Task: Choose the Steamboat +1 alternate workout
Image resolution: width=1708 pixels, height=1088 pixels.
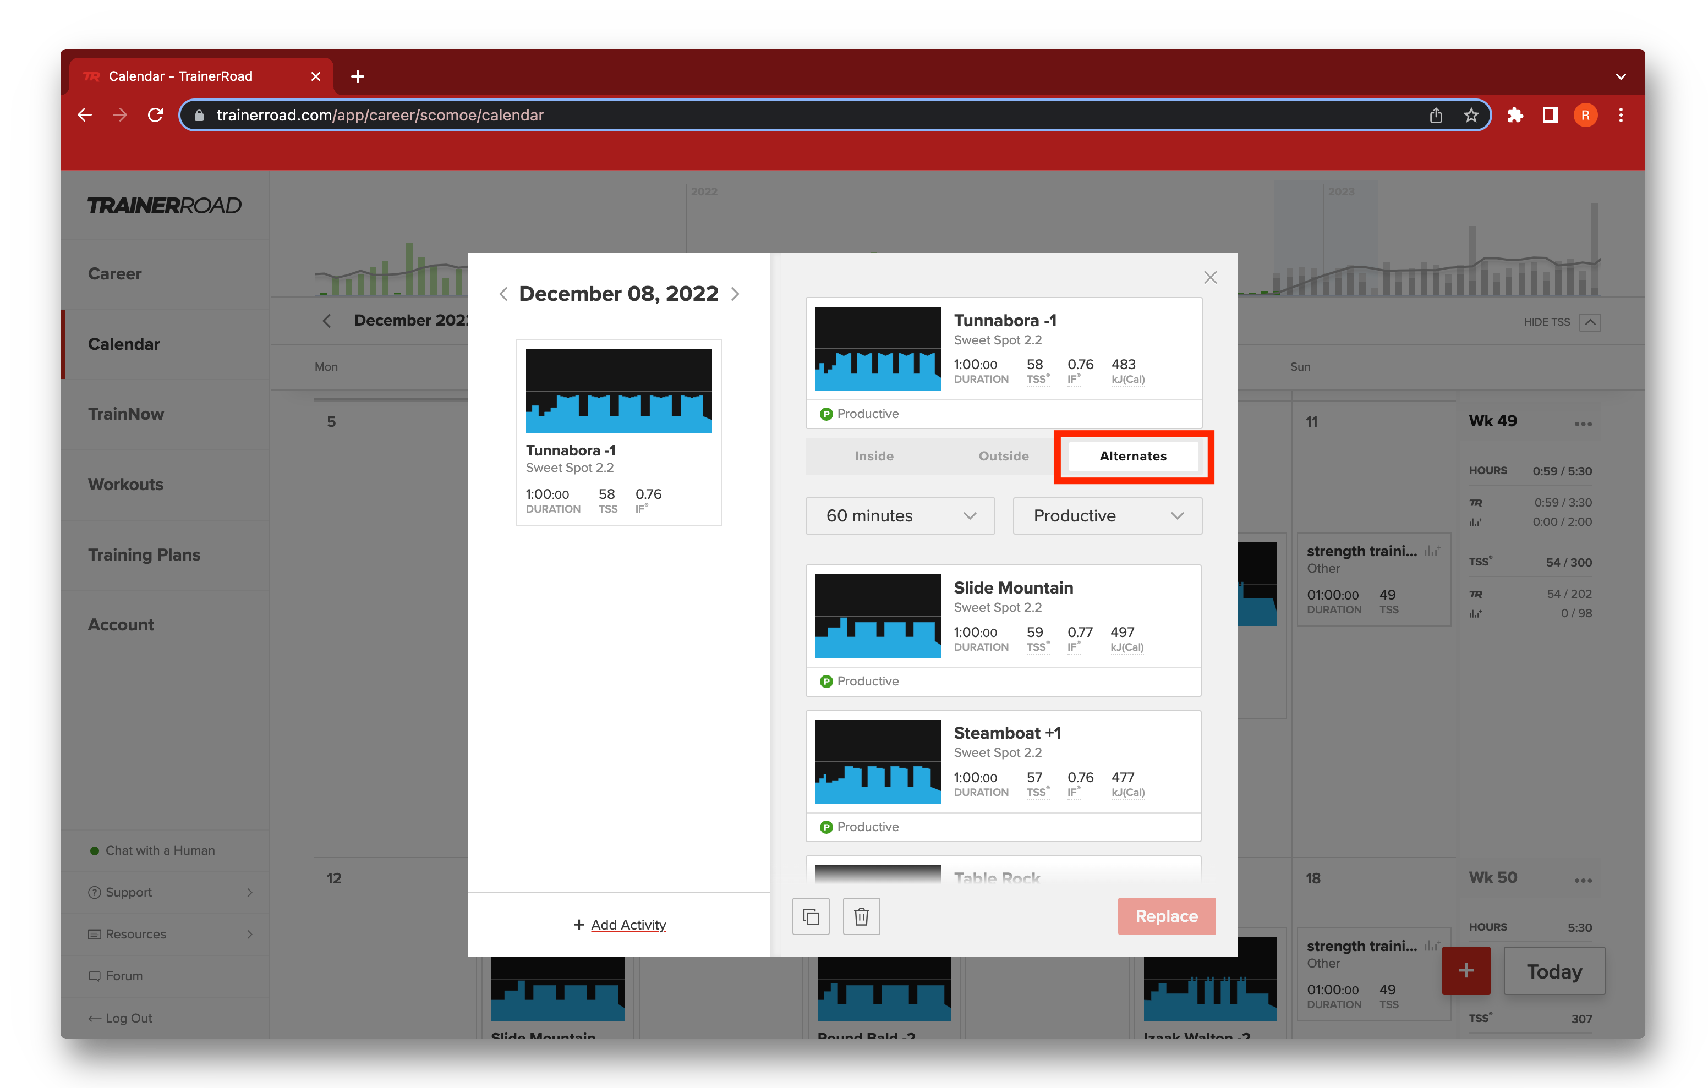Action: (x=1003, y=775)
